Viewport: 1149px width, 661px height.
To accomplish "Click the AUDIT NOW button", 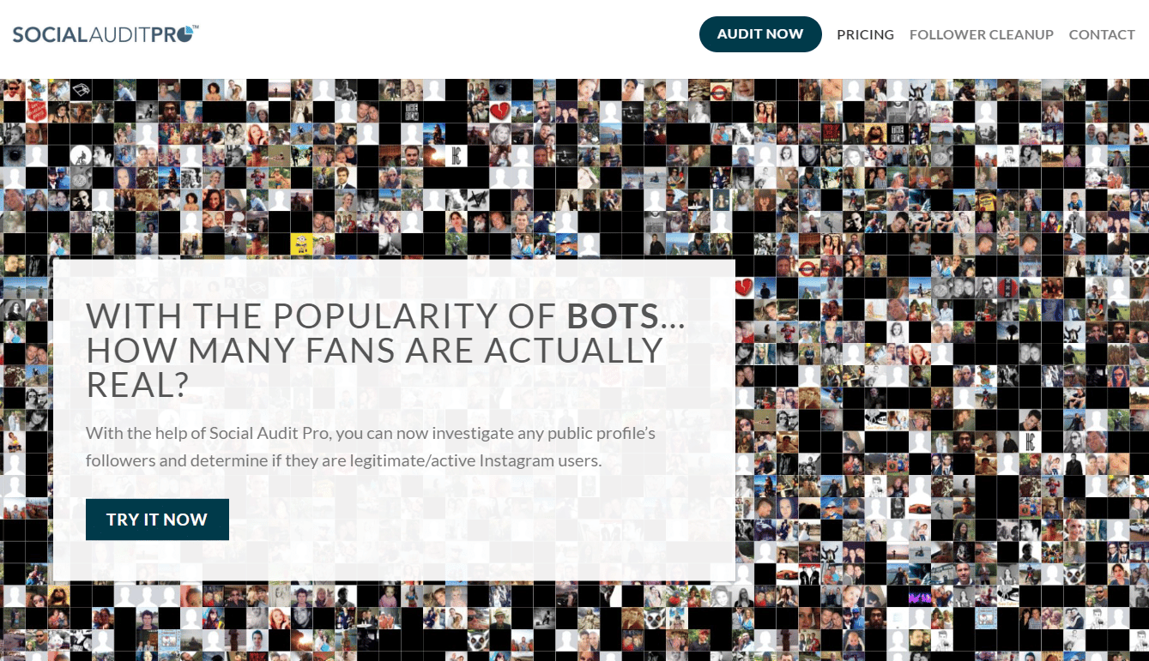I will coord(760,34).
